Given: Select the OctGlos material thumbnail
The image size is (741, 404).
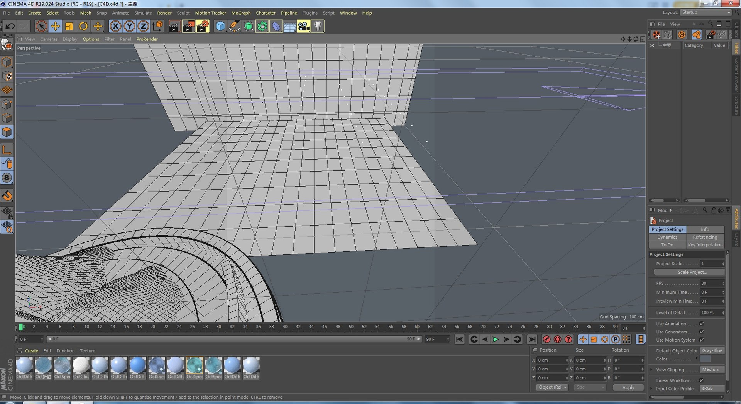Looking at the screenshot, I should click(x=81, y=368).
